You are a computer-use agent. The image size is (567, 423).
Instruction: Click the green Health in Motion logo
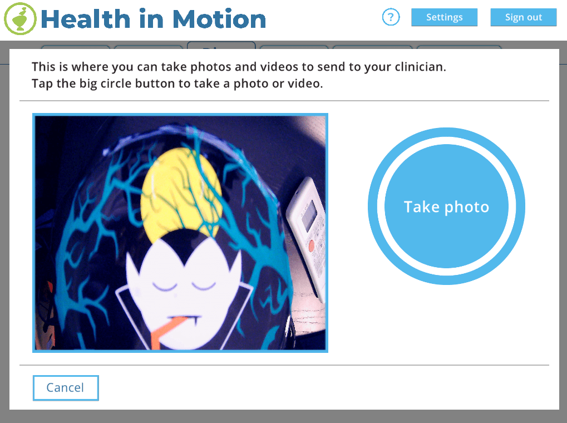click(x=20, y=19)
